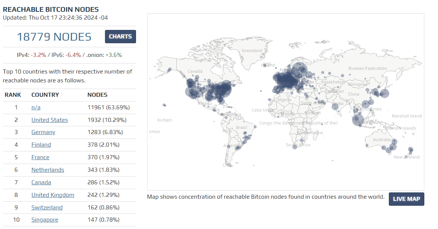
Task: Click the COUNTRY column header
Action: (45, 95)
